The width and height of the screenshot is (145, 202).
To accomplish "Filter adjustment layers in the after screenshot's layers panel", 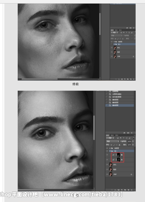I will (121, 138).
